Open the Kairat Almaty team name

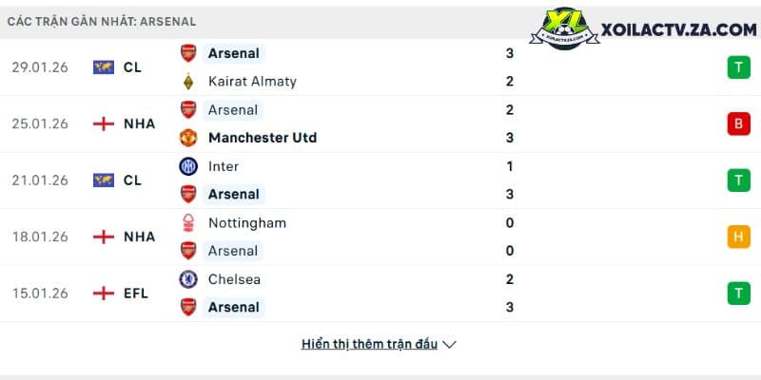pos(252,82)
